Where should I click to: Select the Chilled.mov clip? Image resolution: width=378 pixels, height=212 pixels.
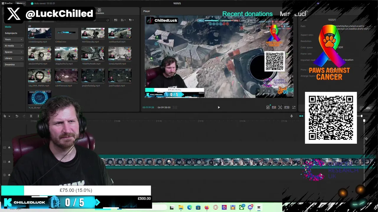coord(66,33)
